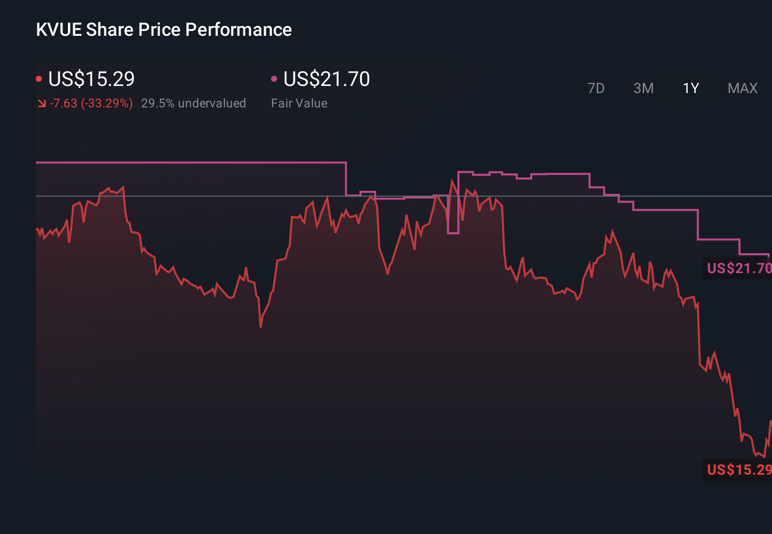
Task: Show the MAX time range
Action: click(x=742, y=88)
